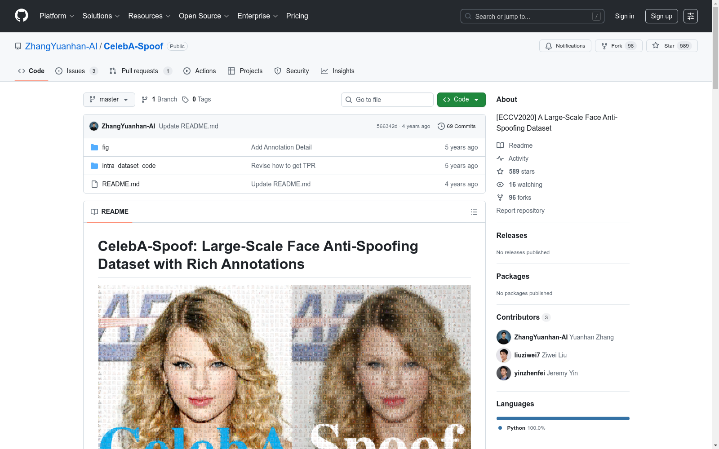
Task: Open the Releases heading link
Action: tap(512, 235)
